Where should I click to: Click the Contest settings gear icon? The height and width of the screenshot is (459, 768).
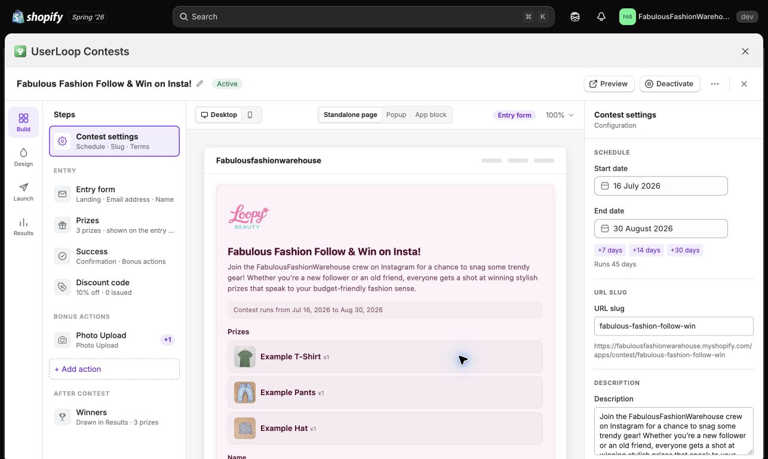coord(62,141)
